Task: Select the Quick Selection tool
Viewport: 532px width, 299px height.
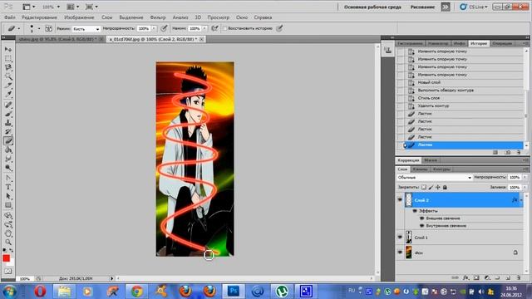Action: [x=8, y=76]
